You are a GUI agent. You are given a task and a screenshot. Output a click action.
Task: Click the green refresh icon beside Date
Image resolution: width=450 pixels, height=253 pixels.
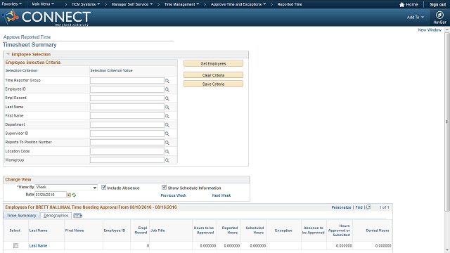coord(74,195)
